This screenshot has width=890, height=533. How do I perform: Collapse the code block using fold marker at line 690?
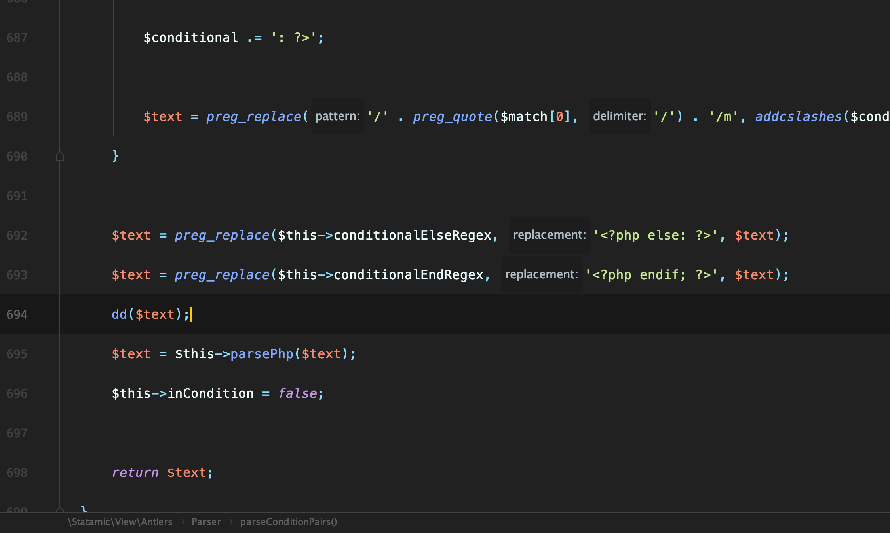click(x=59, y=156)
